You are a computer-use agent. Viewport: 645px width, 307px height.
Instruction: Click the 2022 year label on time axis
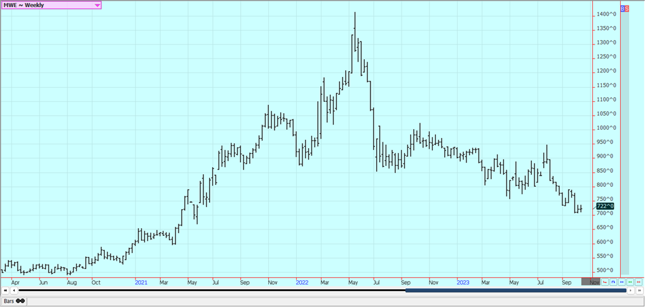[302, 283]
